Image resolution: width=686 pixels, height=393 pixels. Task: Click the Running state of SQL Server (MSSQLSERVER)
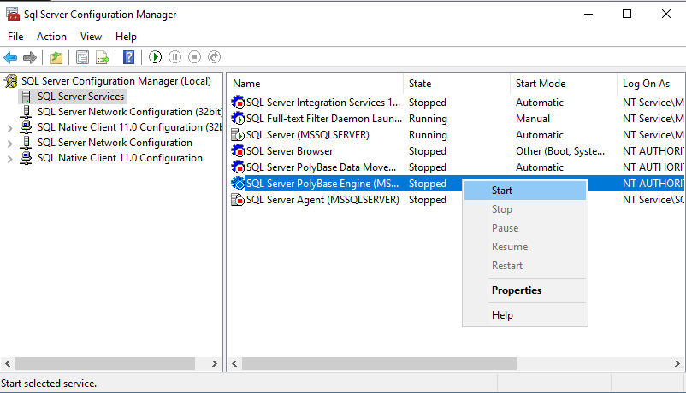[428, 135]
